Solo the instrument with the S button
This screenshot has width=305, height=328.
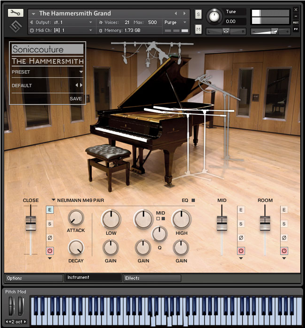tap(198, 14)
